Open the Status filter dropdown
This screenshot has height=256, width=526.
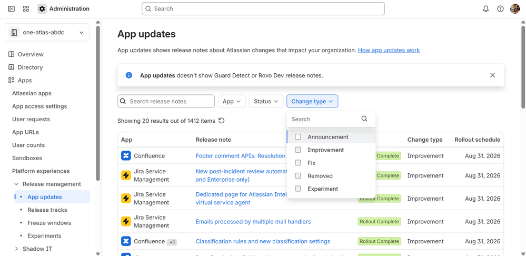pyautogui.click(x=266, y=101)
